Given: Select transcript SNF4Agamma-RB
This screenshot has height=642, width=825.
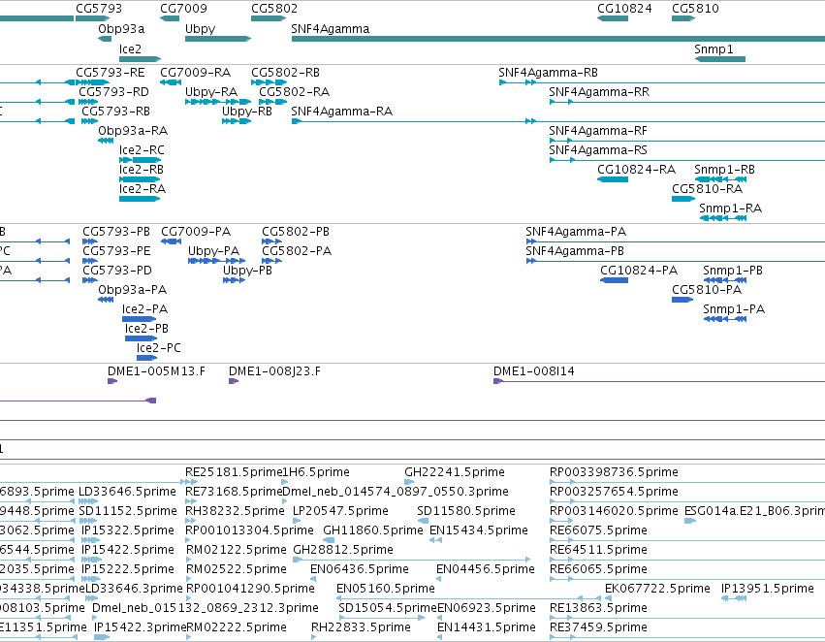Looking at the screenshot, I should (549, 72).
